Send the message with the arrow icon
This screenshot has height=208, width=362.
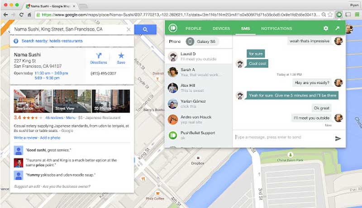click(338, 138)
